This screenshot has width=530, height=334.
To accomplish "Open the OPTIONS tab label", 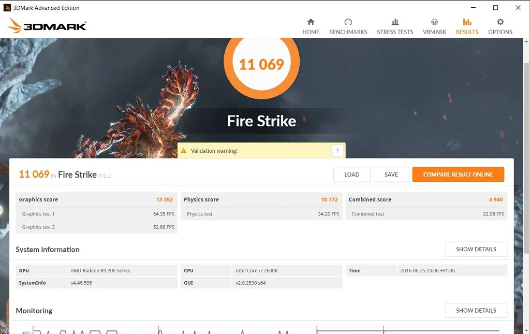I will coord(500,32).
